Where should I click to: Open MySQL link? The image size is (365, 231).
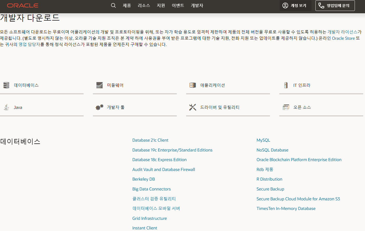(x=263, y=140)
